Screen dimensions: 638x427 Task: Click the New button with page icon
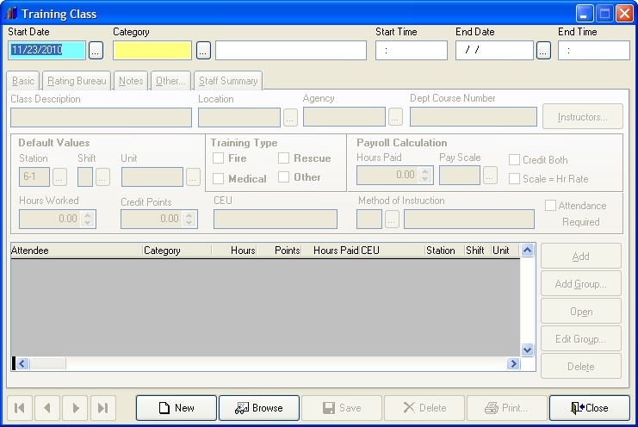click(x=176, y=408)
